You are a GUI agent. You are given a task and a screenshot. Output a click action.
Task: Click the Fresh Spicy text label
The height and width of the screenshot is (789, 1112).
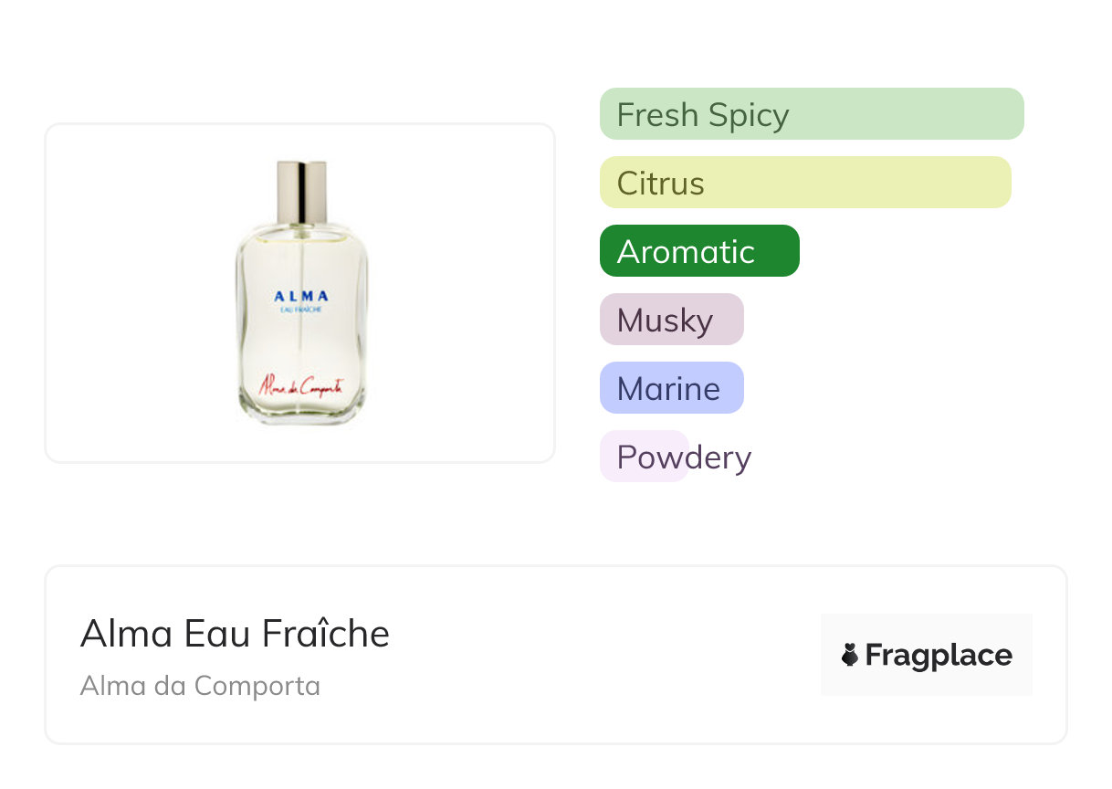[x=702, y=115]
